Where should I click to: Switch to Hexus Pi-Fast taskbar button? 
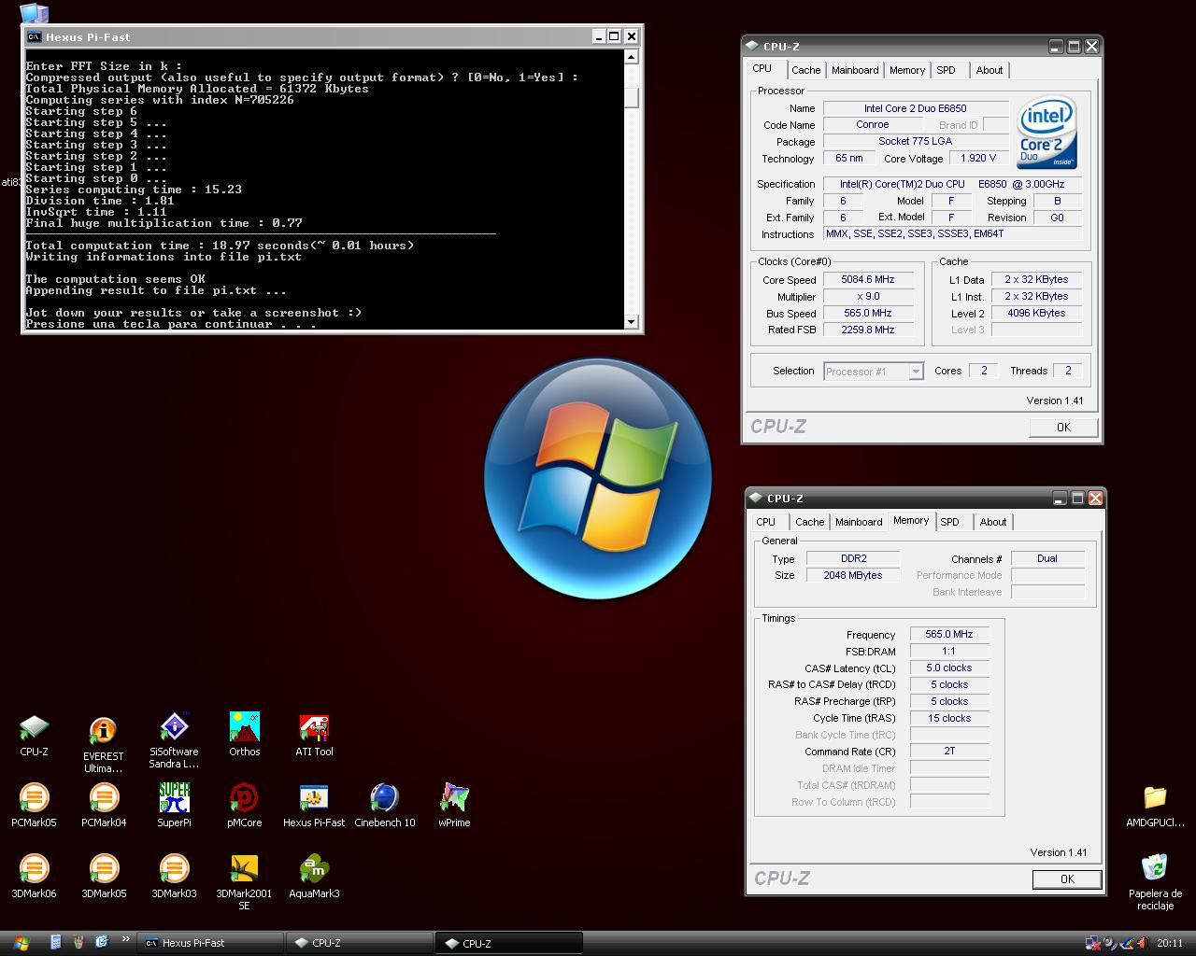pos(210,943)
